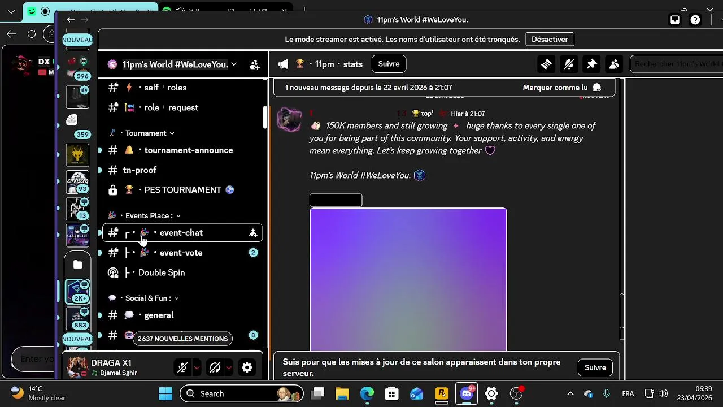Click the Discord back navigation arrow
723x407 pixels.
[71, 20]
